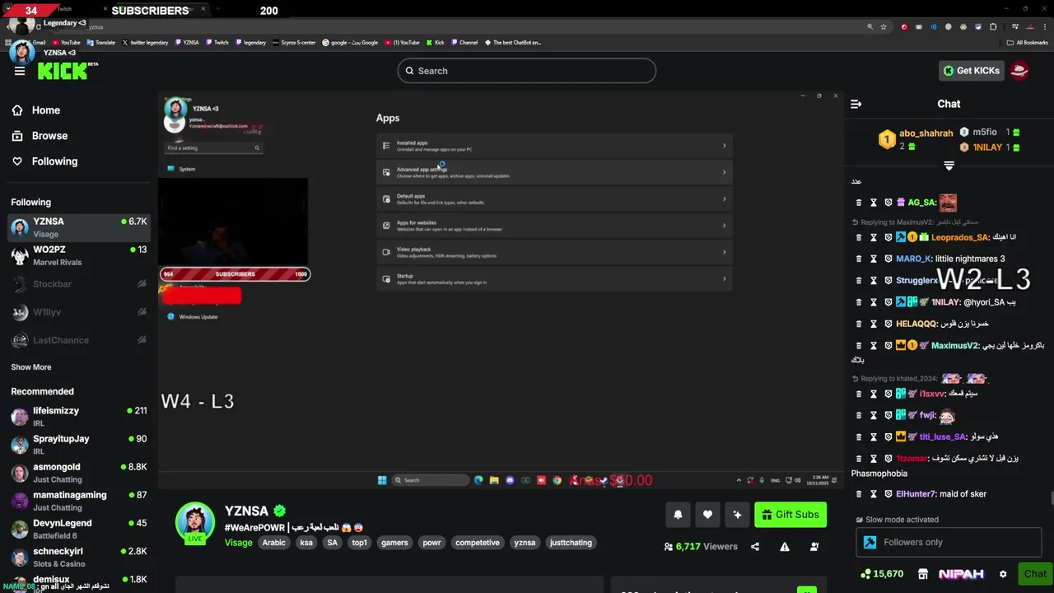Open recommended channel DevynLegend
Viewport: 1054px width, 593px height.
click(79, 529)
